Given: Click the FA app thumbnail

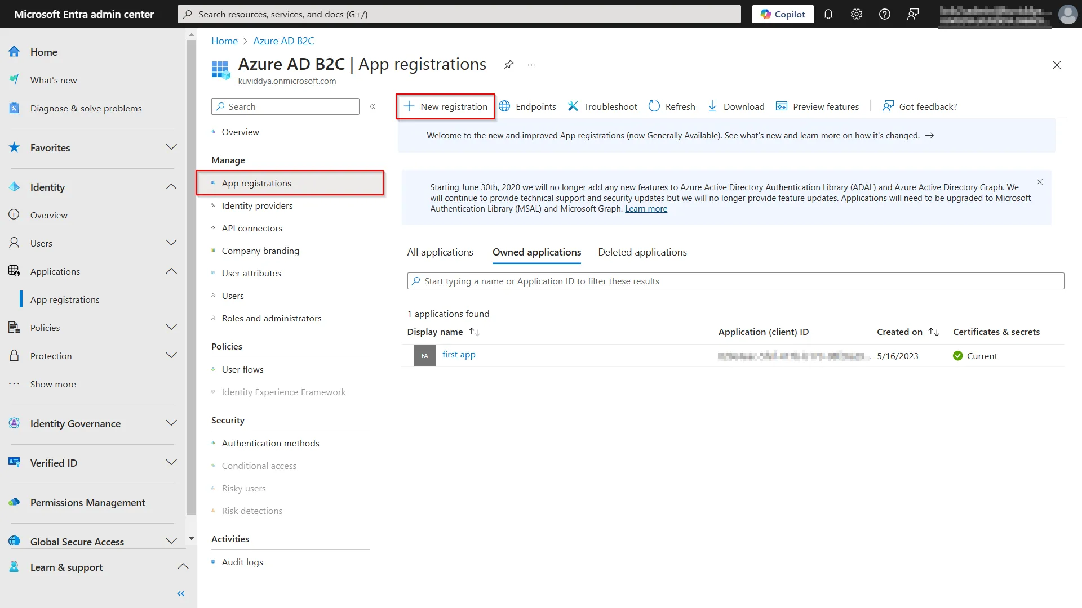Looking at the screenshot, I should tap(425, 356).
